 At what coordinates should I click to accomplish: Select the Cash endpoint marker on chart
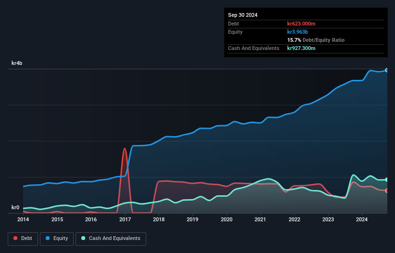click(x=387, y=180)
